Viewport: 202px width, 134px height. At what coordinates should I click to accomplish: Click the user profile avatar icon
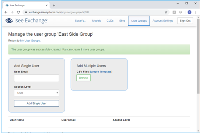(189, 12)
